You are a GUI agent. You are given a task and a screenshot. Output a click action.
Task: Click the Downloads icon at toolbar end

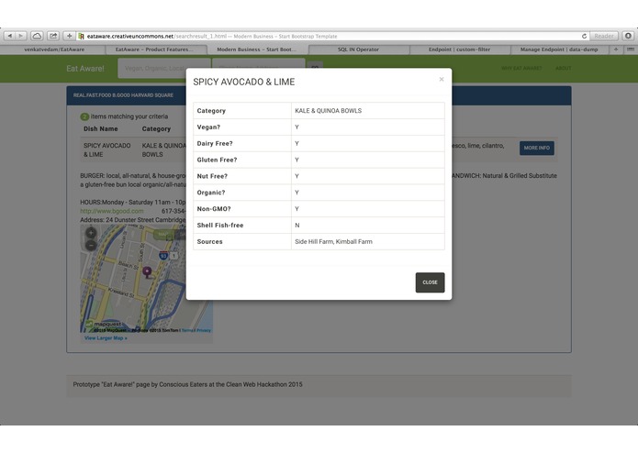(628, 36)
